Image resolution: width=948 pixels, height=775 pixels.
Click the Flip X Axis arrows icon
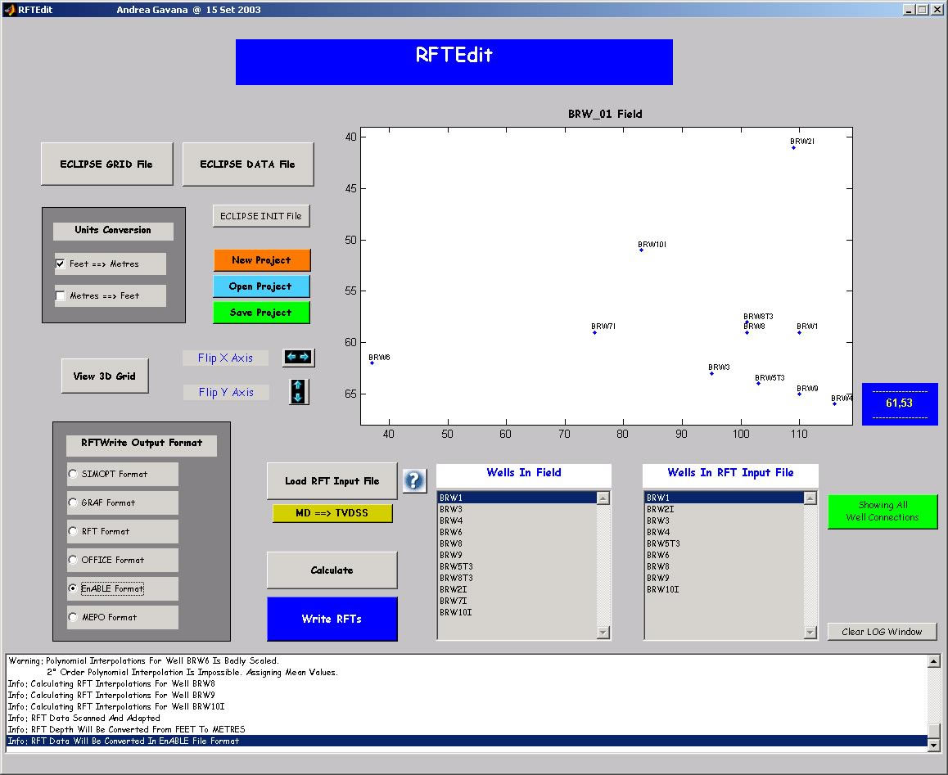(298, 357)
